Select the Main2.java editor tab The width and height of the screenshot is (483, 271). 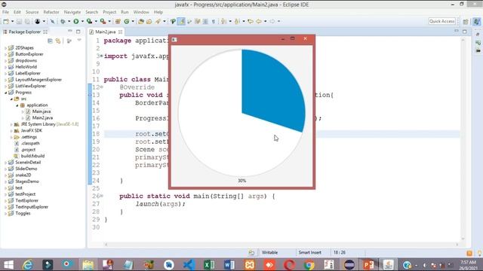point(106,32)
